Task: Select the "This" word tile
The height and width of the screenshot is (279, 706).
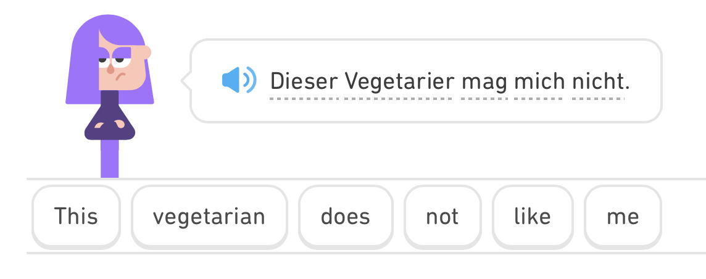Action: 76,217
